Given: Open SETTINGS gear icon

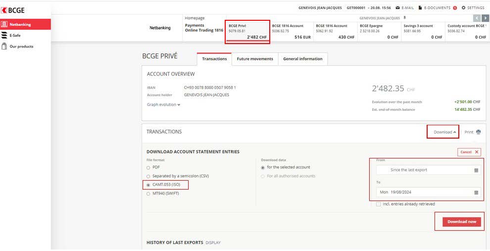Looking at the screenshot, I should (x=463, y=8).
